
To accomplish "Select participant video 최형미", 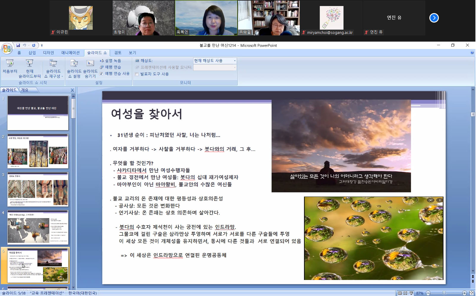I will (x=144, y=18).
